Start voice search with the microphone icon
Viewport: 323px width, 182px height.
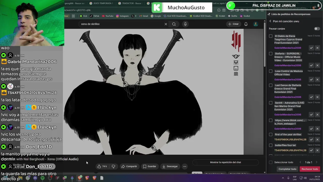(x=185, y=24)
